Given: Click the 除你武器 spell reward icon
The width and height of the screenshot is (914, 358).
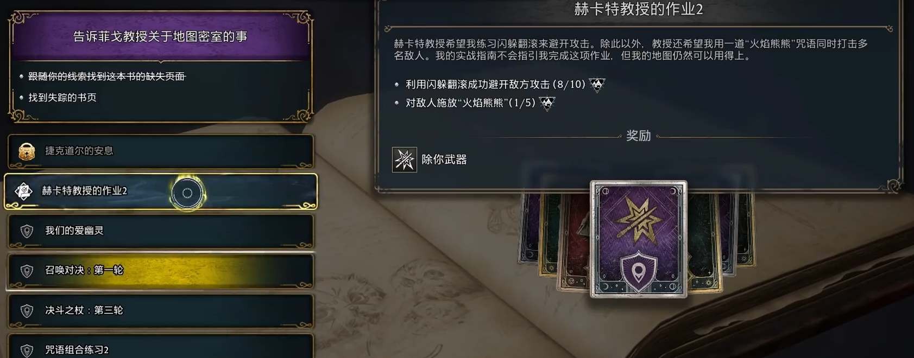Looking at the screenshot, I should point(405,159).
